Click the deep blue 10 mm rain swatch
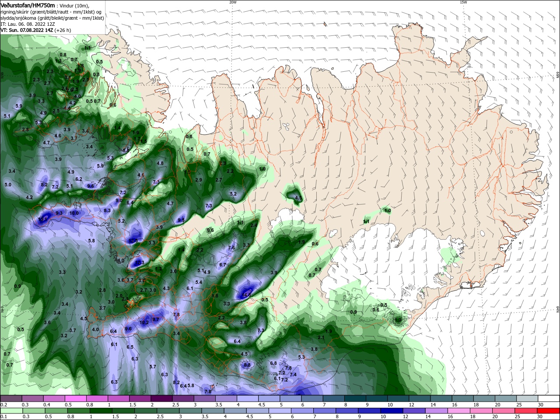The image size is (560, 420). click(x=392, y=411)
